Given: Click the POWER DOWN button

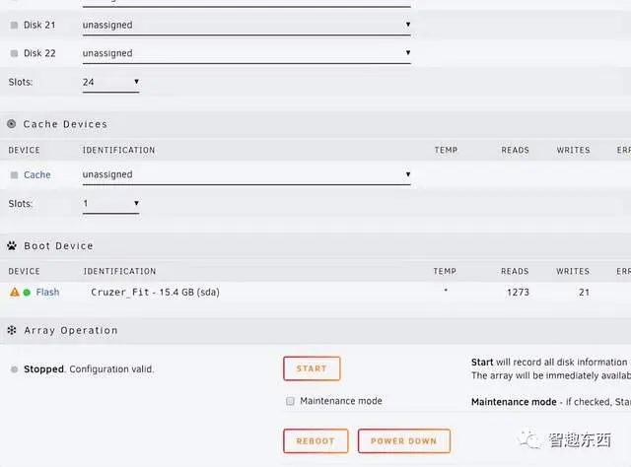Looking at the screenshot, I should (x=403, y=440).
